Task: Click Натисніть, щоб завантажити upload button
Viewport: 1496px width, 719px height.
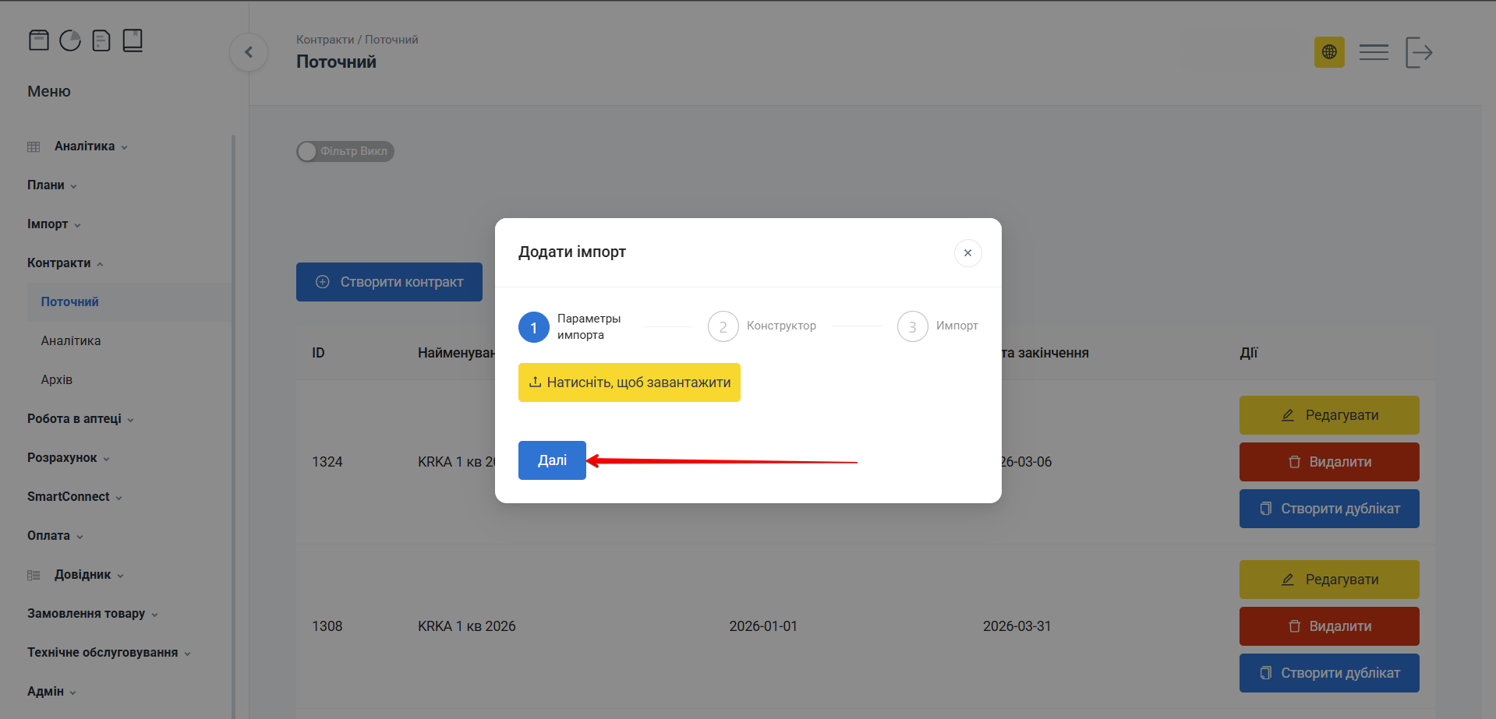Action: pyautogui.click(x=629, y=382)
